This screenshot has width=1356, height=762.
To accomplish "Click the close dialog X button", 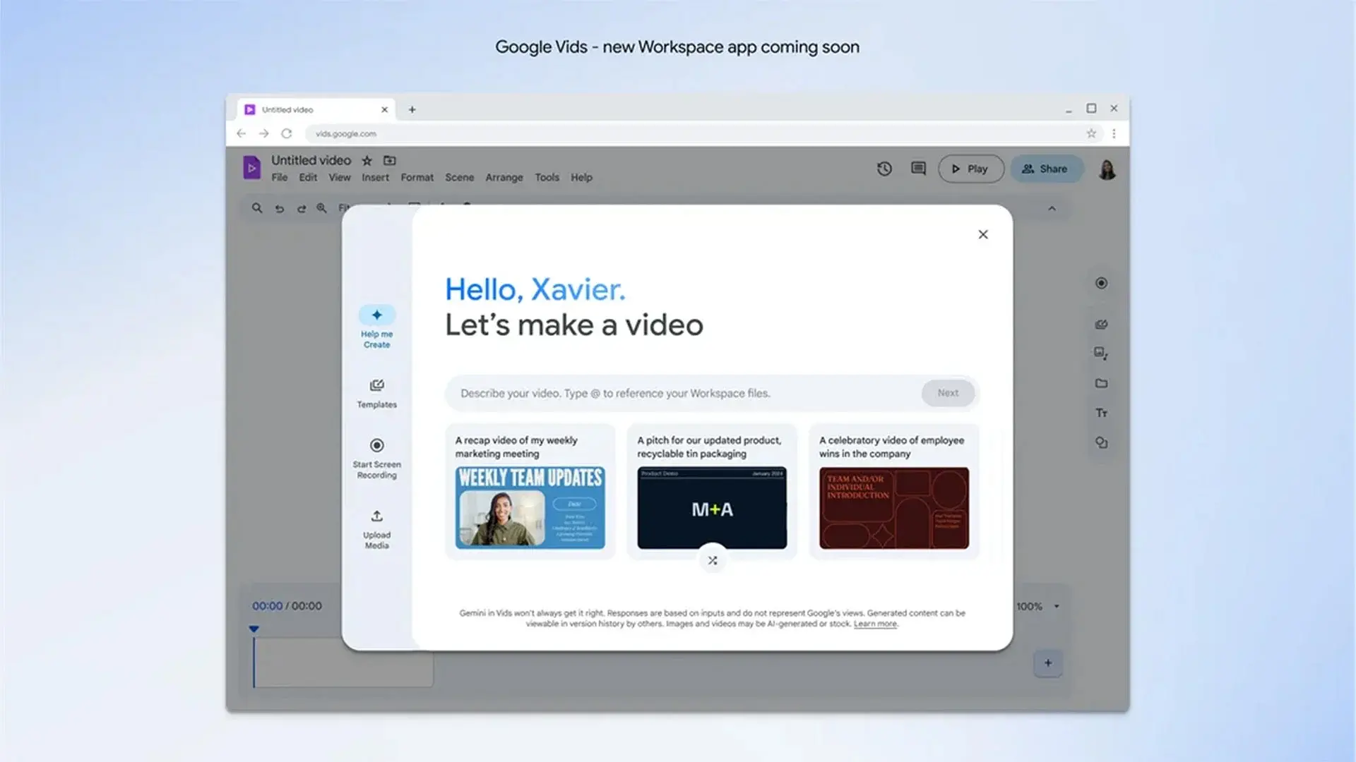I will 984,234.
